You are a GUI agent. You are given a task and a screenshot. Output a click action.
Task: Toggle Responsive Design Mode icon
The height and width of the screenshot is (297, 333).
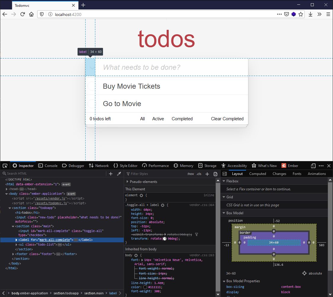313,165
